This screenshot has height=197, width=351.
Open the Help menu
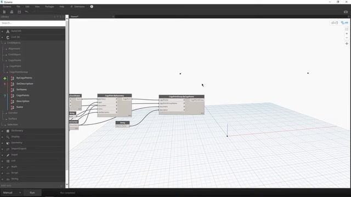coord(62,7)
